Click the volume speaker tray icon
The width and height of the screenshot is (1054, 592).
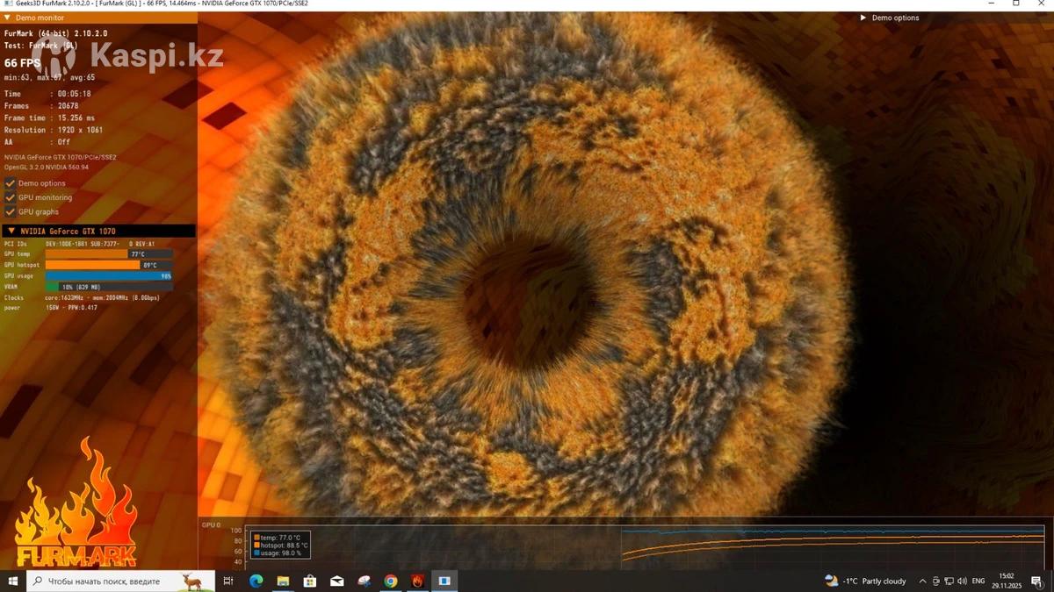[963, 581]
